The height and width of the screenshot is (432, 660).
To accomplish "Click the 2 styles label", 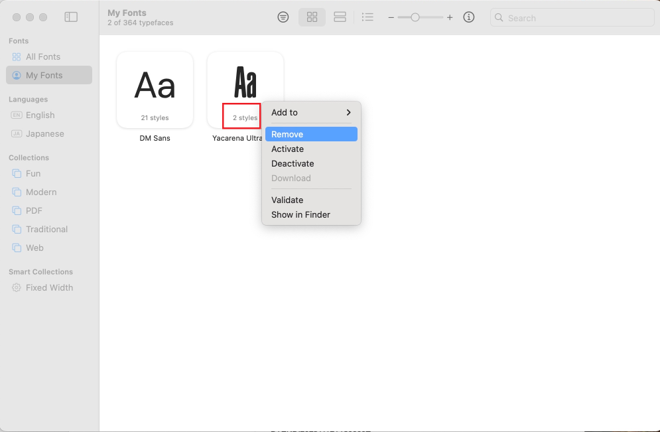I will pyautogui.click(x=245, y=118).
